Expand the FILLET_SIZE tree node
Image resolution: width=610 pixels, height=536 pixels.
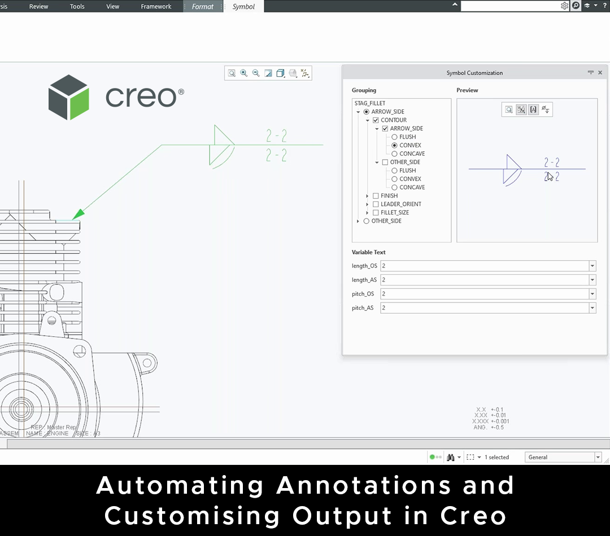pos(367,213)
